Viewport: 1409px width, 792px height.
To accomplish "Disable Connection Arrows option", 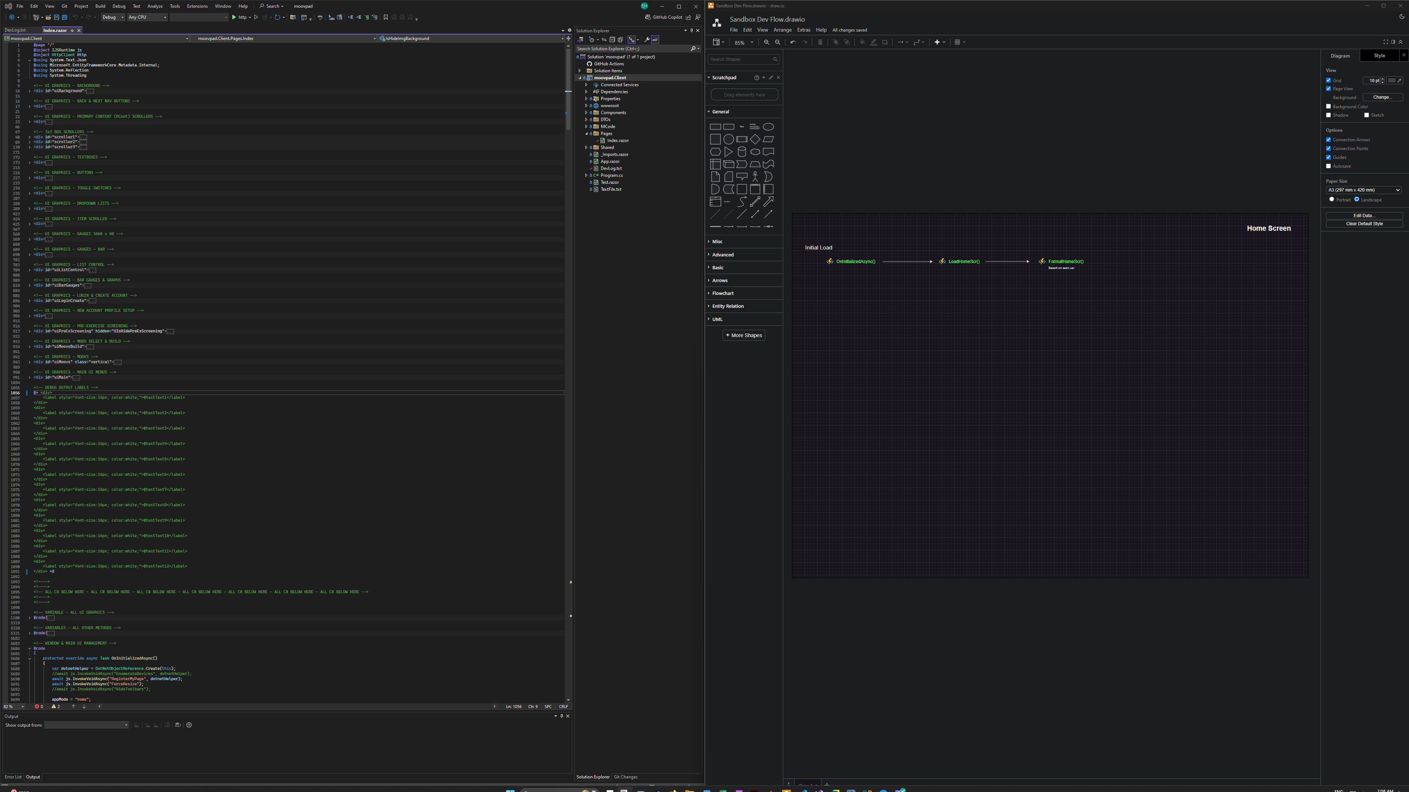I will [x=1329, y=139].
